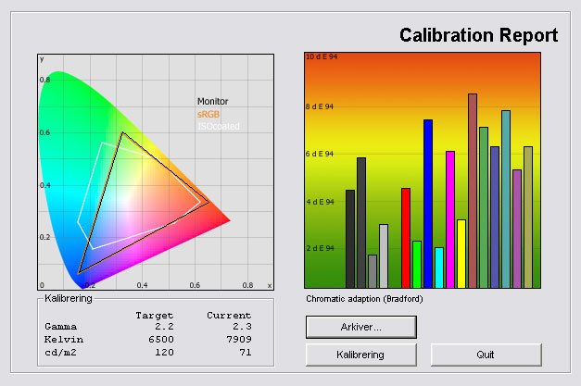
Task: Select the orange sRGB legend label
Action: [x=208, y=114]
